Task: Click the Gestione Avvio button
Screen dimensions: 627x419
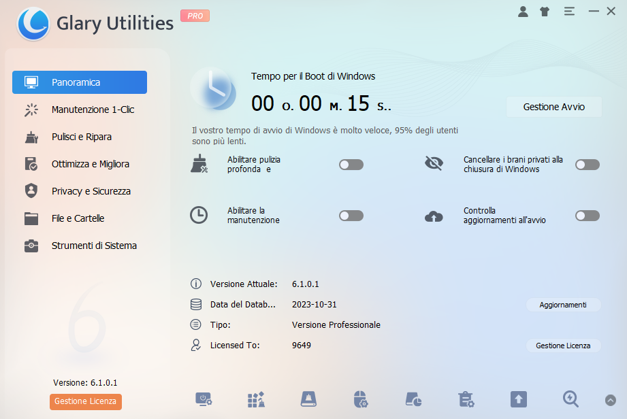Action: tap(554, 107)
